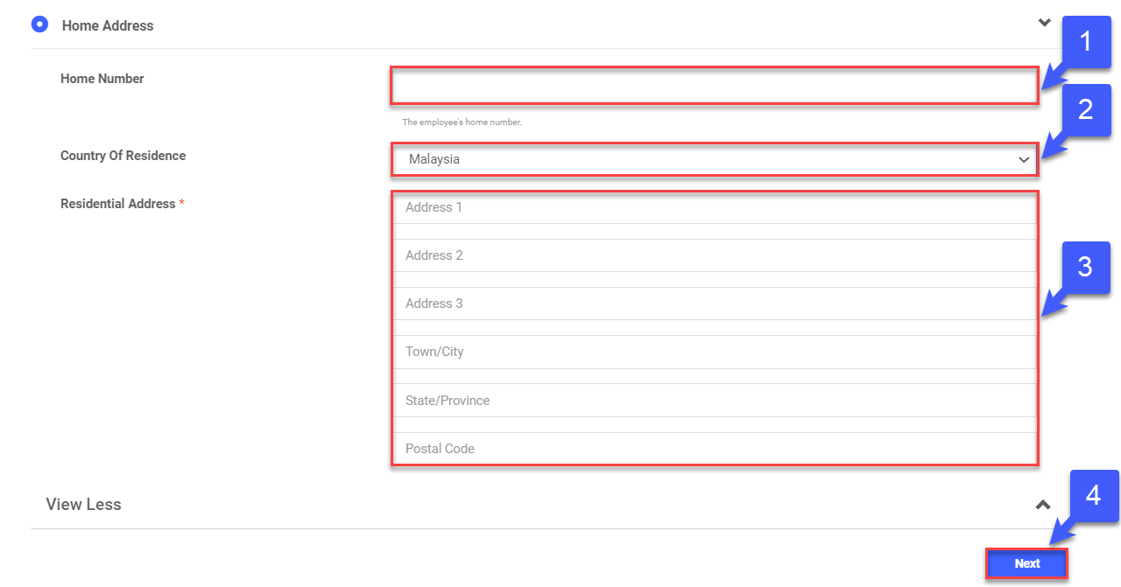The height and width of the screenshot is (587, 1121).
Task: Click the Country Of Residence dropdown arrow
Action: (x=1023, y=160)
